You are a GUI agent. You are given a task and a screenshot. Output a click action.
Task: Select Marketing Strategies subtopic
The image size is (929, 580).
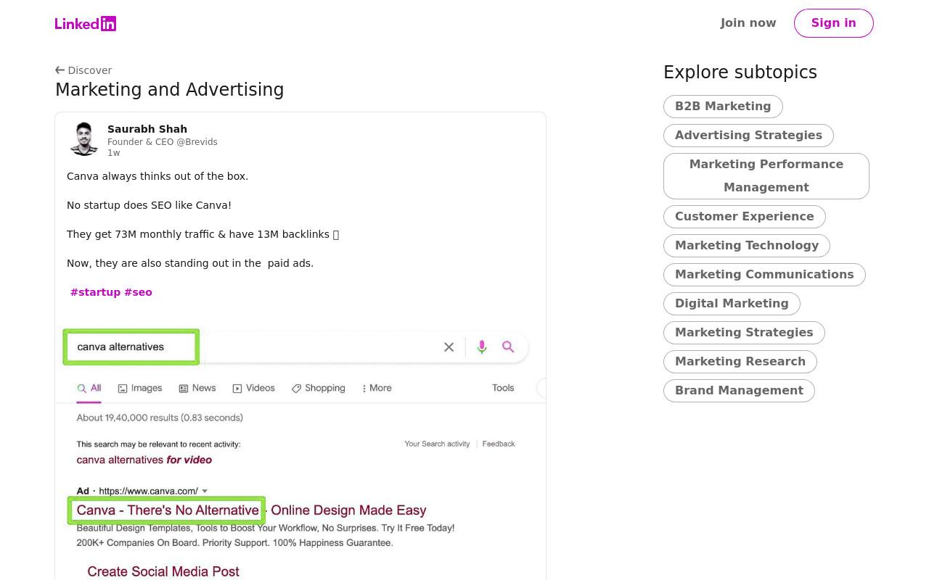[744, 333]
